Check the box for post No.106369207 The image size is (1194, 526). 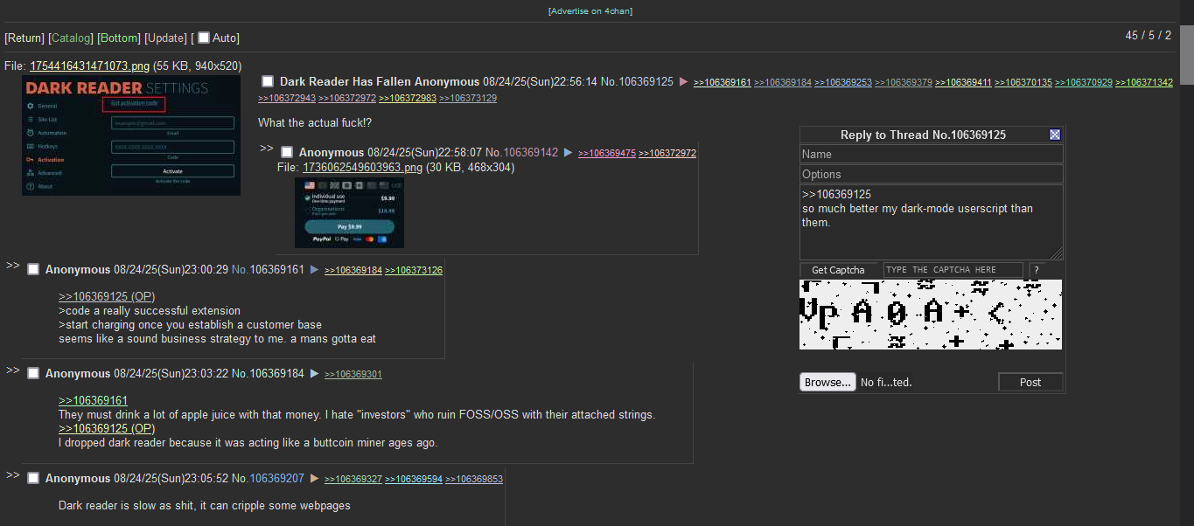click(33, 478)
